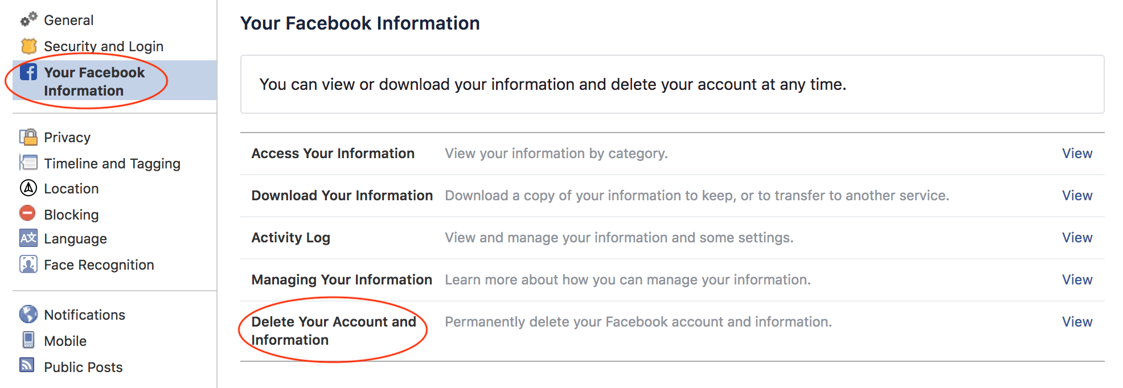Open the Activity Log View link
The image size is (1123, 388).
coord(1077,237)
